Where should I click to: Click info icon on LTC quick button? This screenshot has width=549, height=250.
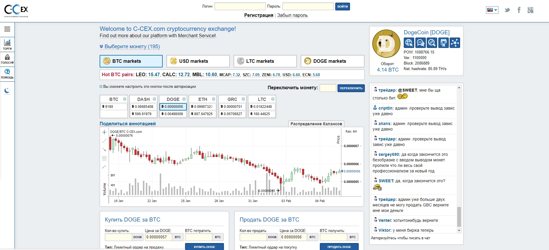[x=273, y=99]
